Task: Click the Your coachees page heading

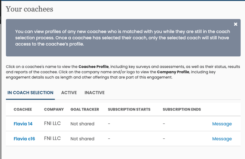Action: click(x=30, y=9)
